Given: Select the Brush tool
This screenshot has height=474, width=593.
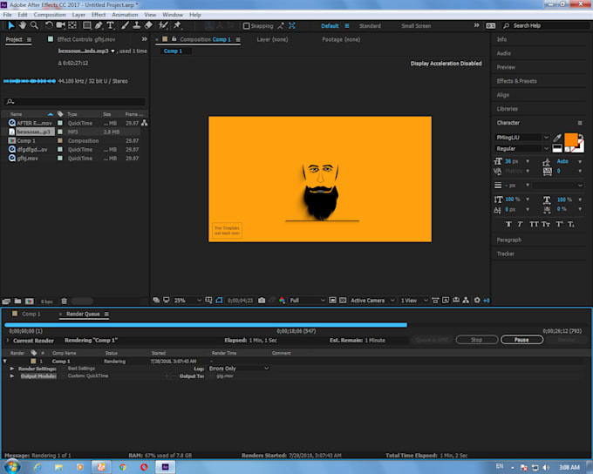Looking at the screenshot, I should click(125, 25).
